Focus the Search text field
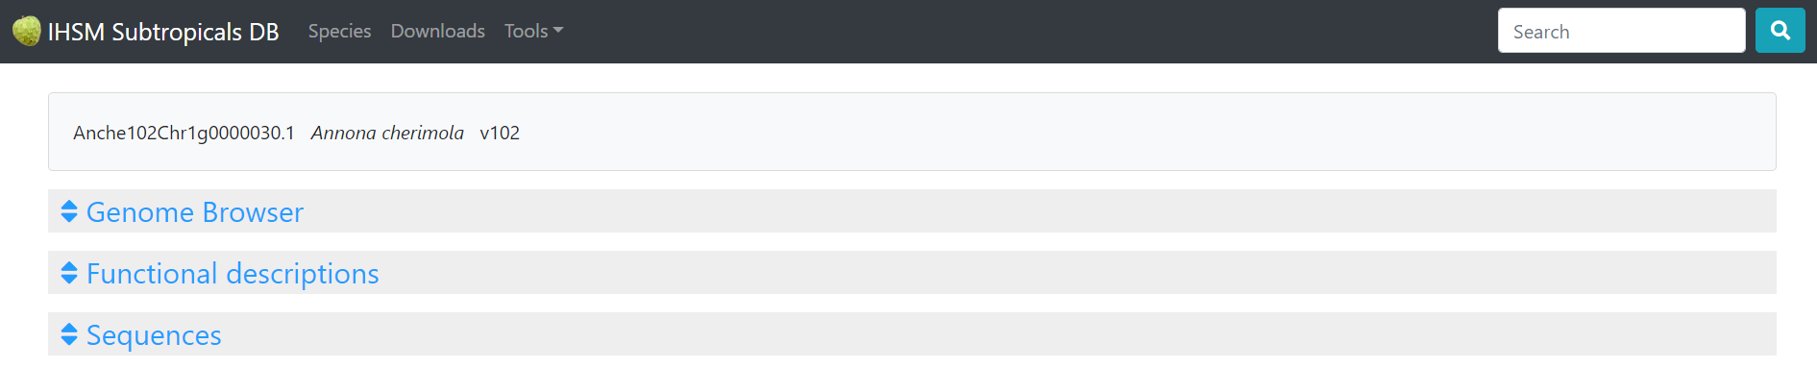1817x368 pixels. click(1621, 31)
